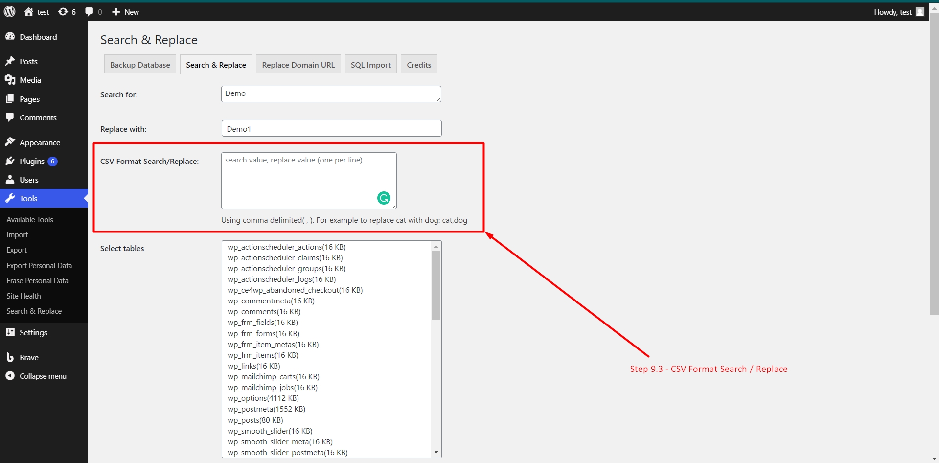Click the updates icon showing 6
Screen dimensions: 939x463
(63, 12)
